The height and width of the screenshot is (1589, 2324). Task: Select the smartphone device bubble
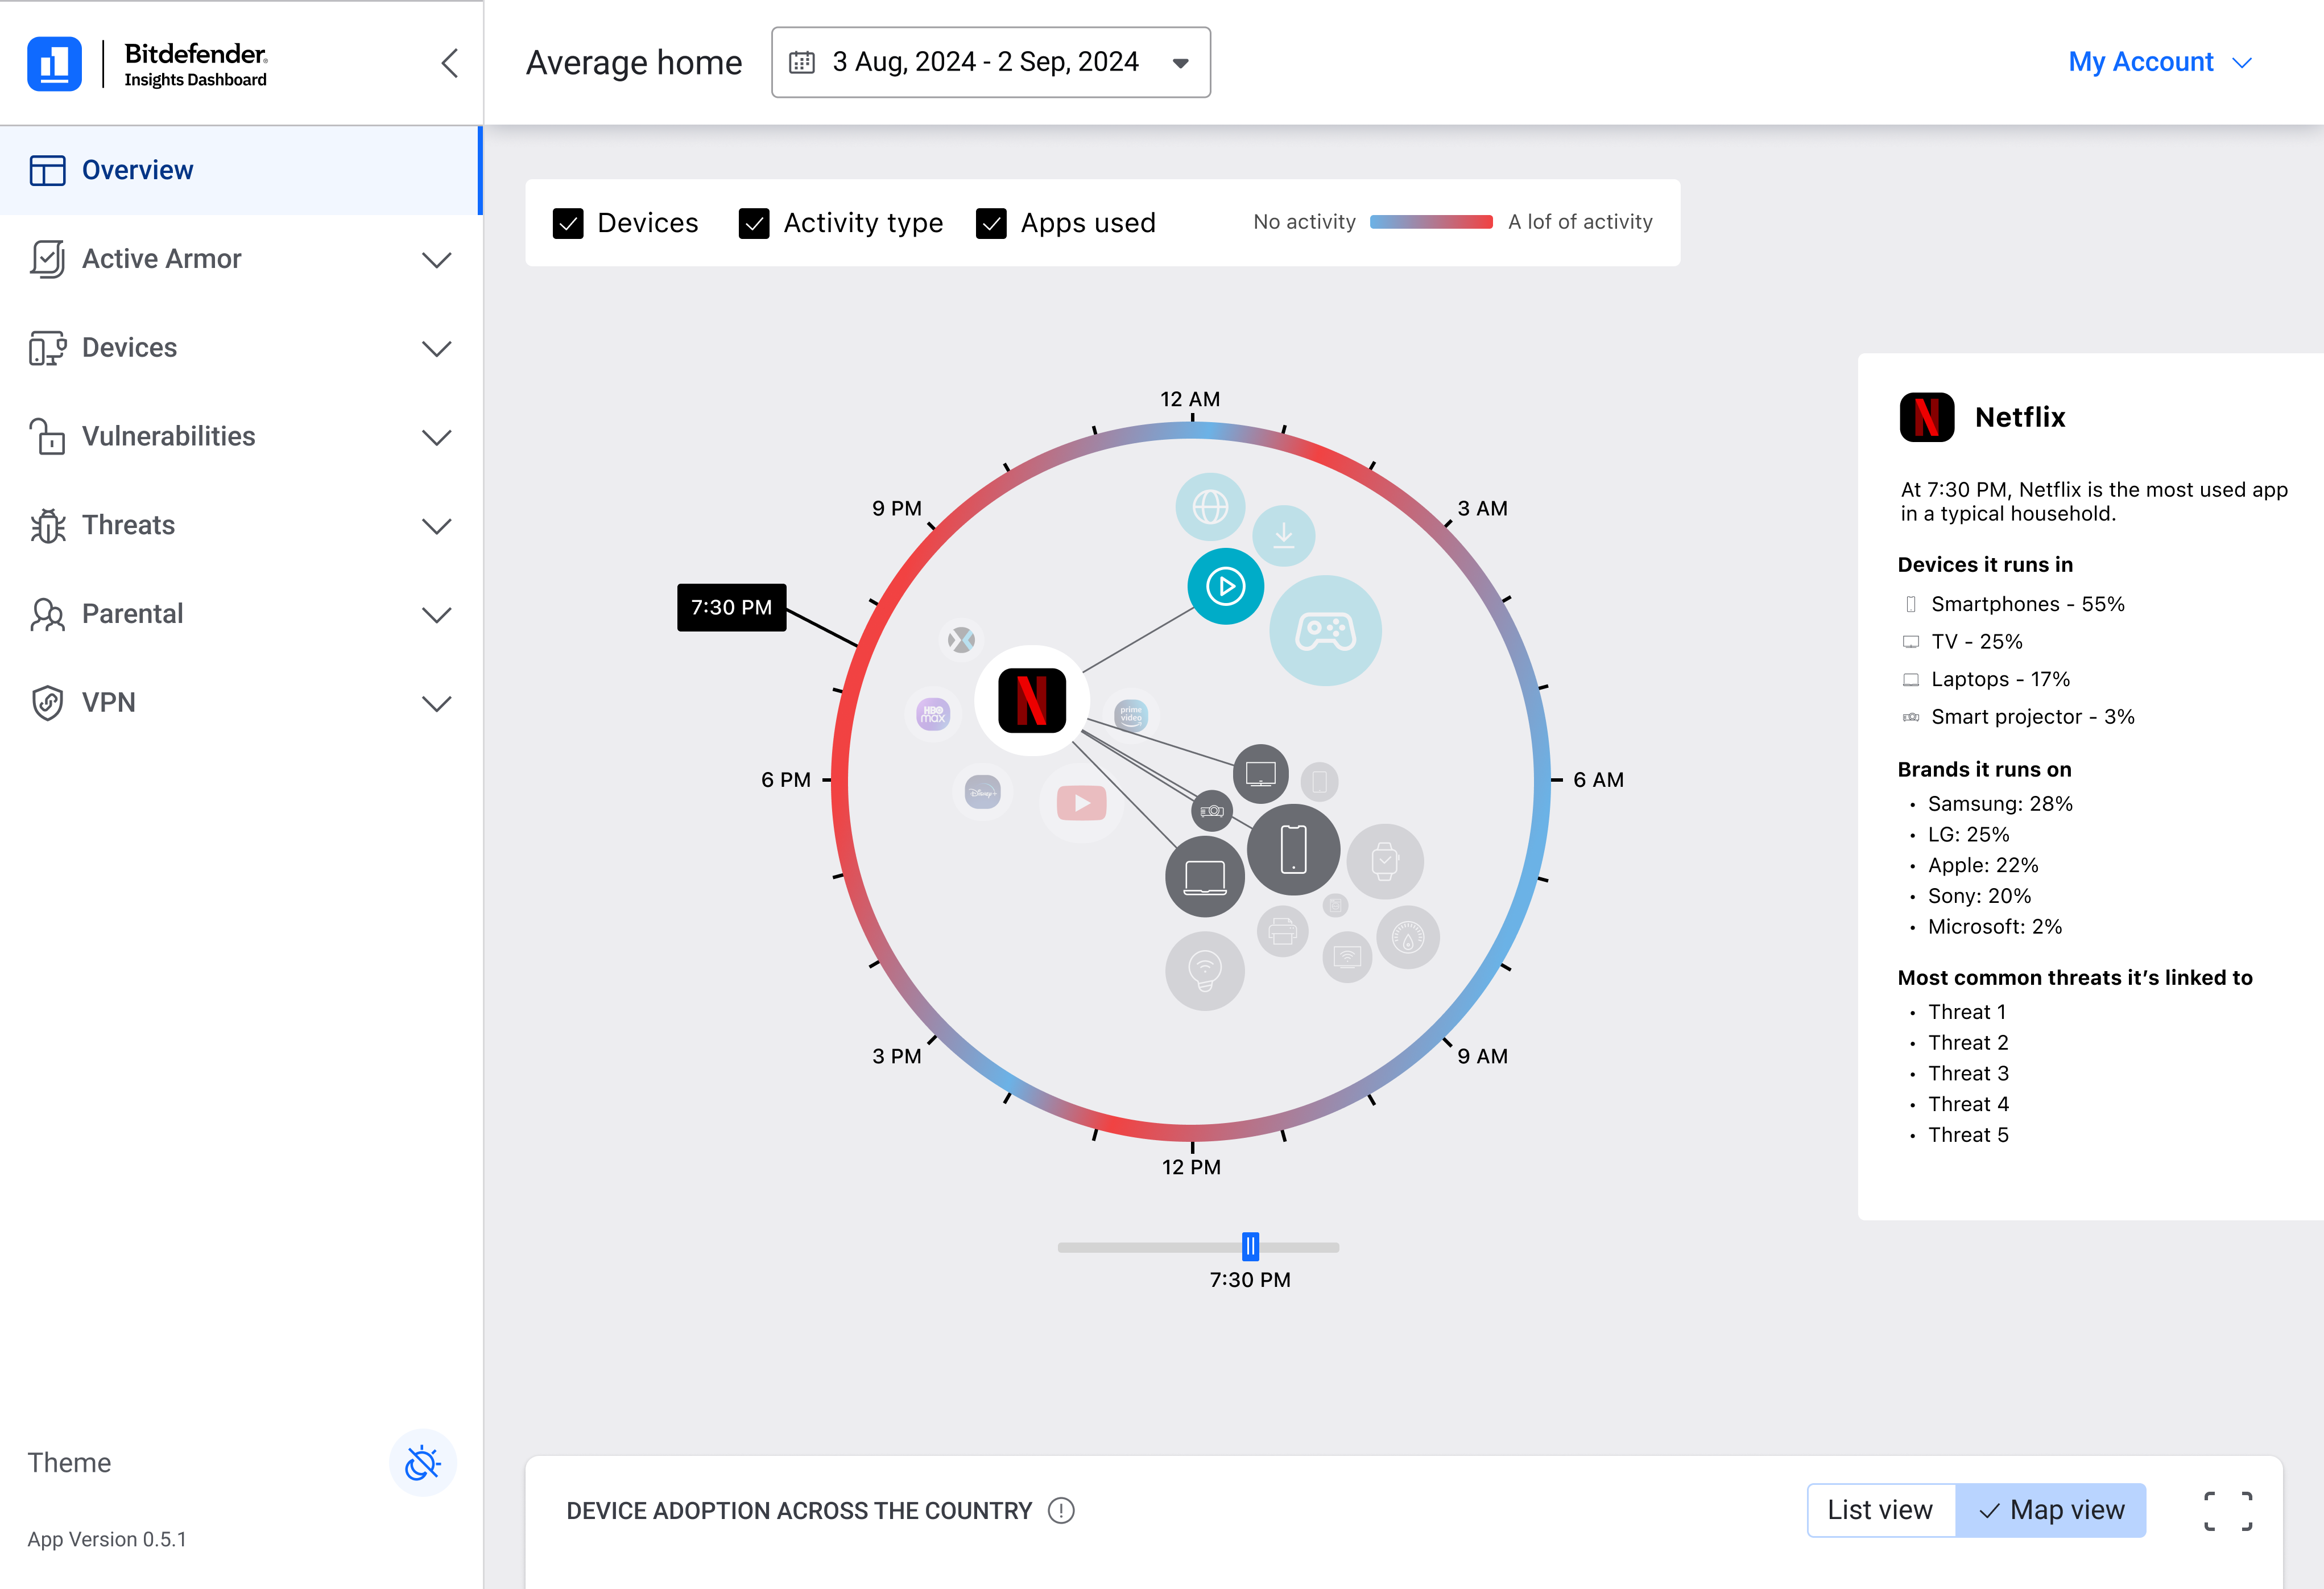tap(1293, 849)
